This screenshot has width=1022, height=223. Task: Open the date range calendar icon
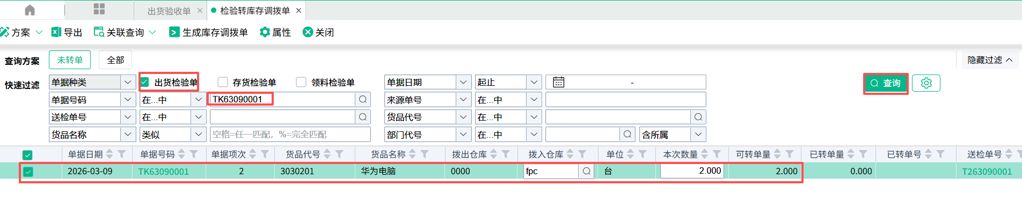pos(558,82)
